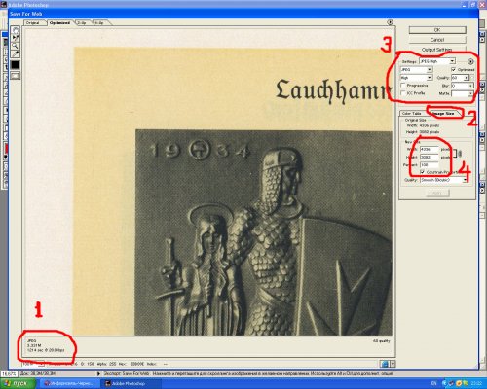Click the chain link constrain icon
This screenshot has width=487, height=389.
[460, 154]
